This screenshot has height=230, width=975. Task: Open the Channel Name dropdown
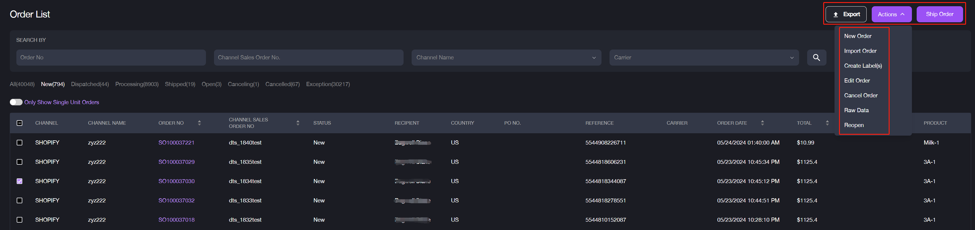(506, 57)
